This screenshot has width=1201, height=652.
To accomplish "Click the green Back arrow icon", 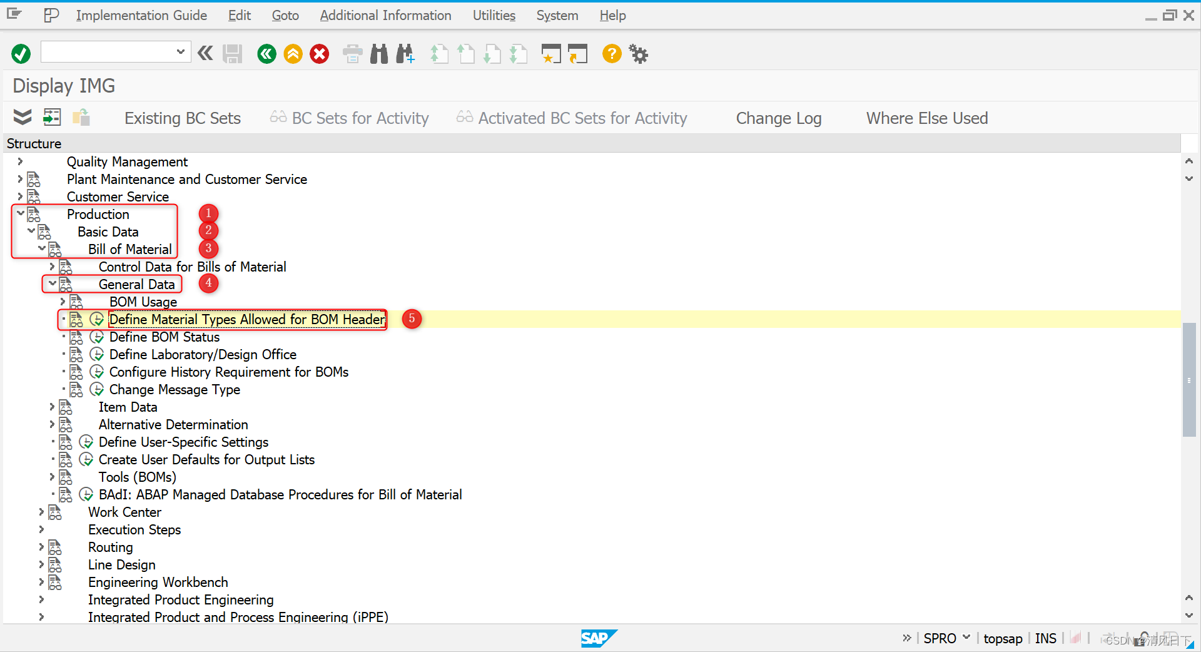I will click(x=266, y=54).
